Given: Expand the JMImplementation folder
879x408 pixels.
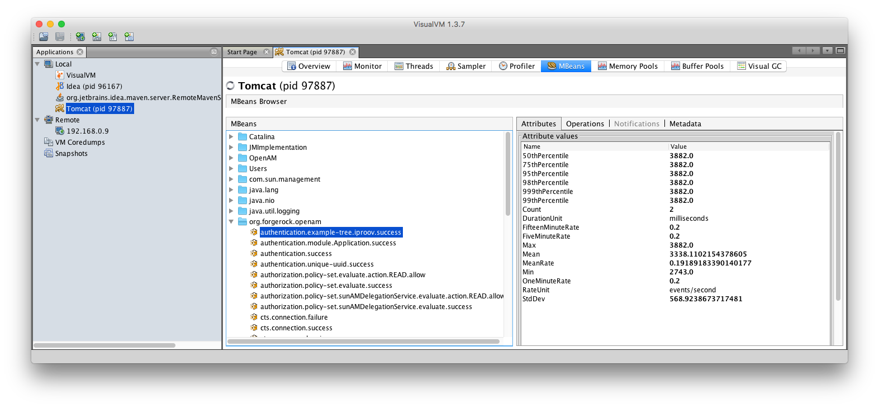Looking at the screenshot, I should 231,147.
